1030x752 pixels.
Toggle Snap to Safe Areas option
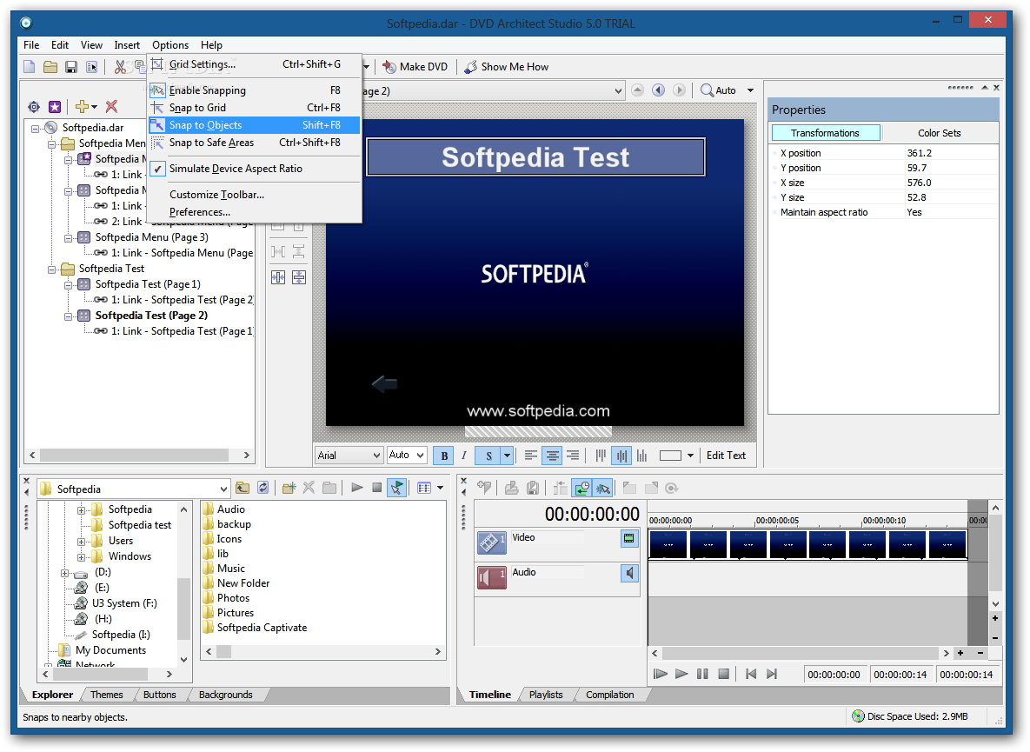tap(254, 143)
